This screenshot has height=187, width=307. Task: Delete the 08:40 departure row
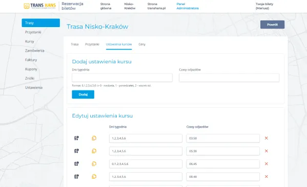click(267, 177)
